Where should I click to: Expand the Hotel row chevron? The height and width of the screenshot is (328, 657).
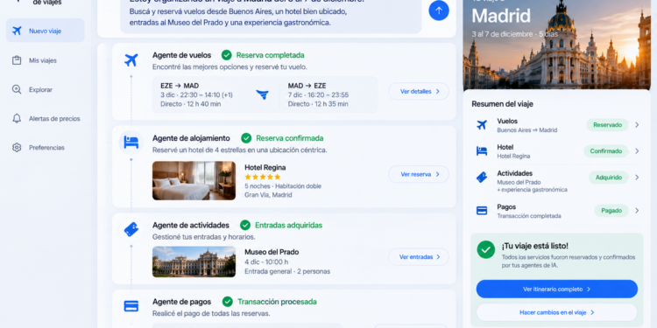[x=637, y=151]
